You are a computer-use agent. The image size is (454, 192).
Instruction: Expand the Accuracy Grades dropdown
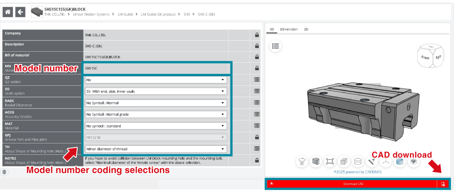pos(156,114)
